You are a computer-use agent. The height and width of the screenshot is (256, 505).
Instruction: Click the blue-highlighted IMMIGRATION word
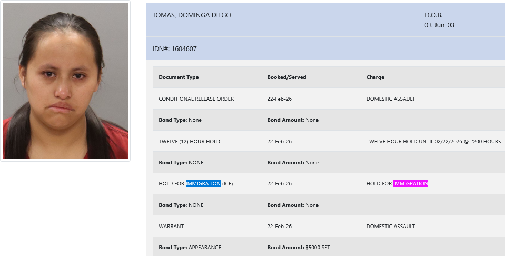pyautogui.click(x=203, y=184)
